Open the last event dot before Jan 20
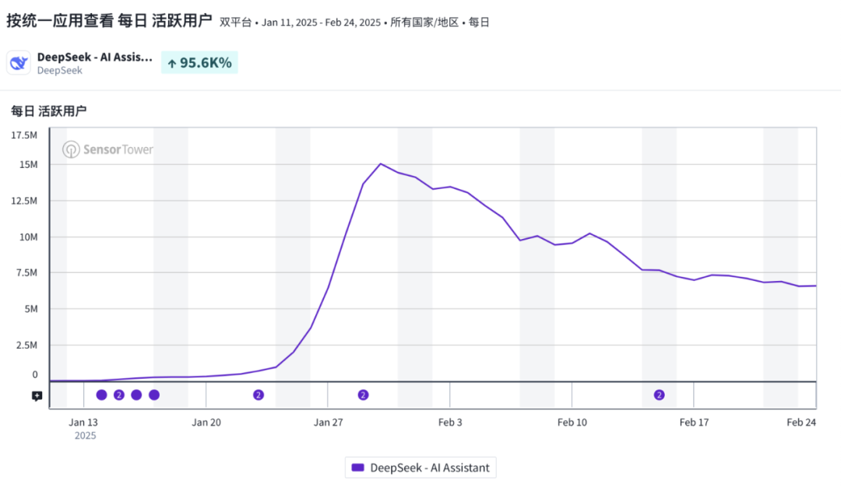 click(x=154, y=395)
